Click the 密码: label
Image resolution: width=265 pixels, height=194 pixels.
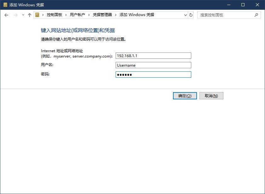(45, 74)
